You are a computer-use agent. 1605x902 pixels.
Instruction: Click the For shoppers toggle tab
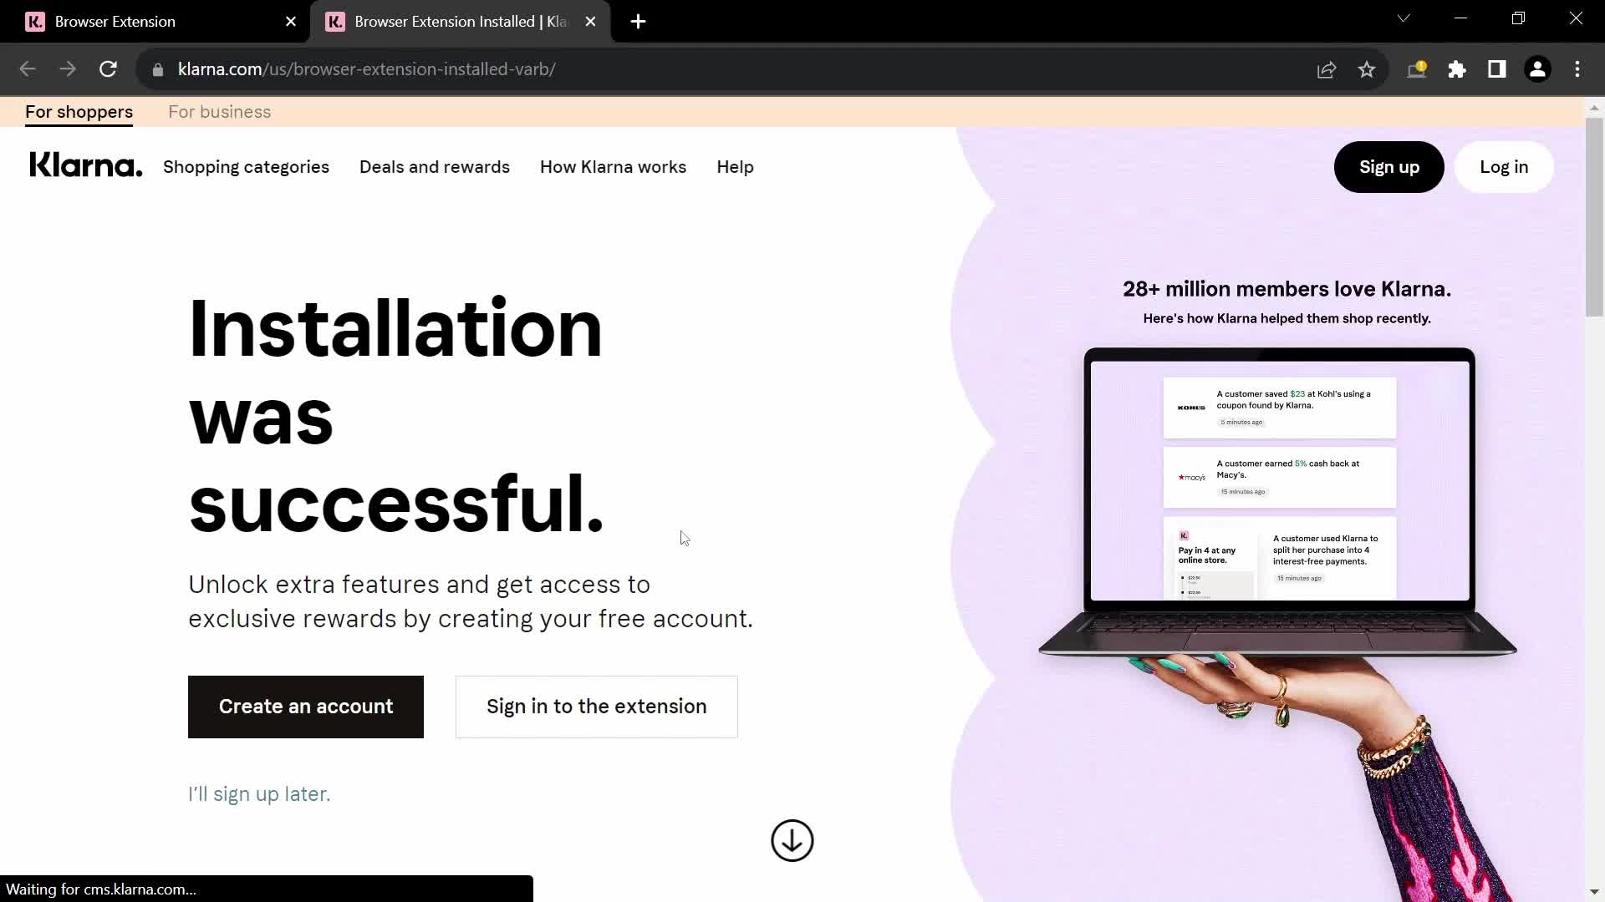[79, 111]
